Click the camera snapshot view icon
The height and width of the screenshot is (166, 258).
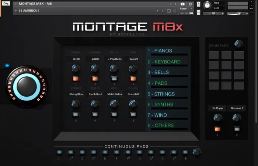tap(182, 4)
